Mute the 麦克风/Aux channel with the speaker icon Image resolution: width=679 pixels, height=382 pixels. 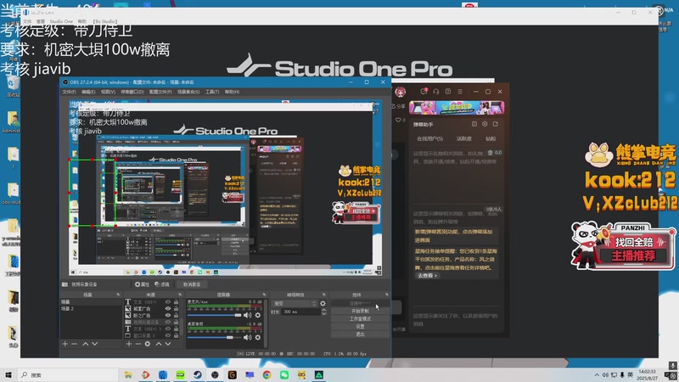[247, 315]
